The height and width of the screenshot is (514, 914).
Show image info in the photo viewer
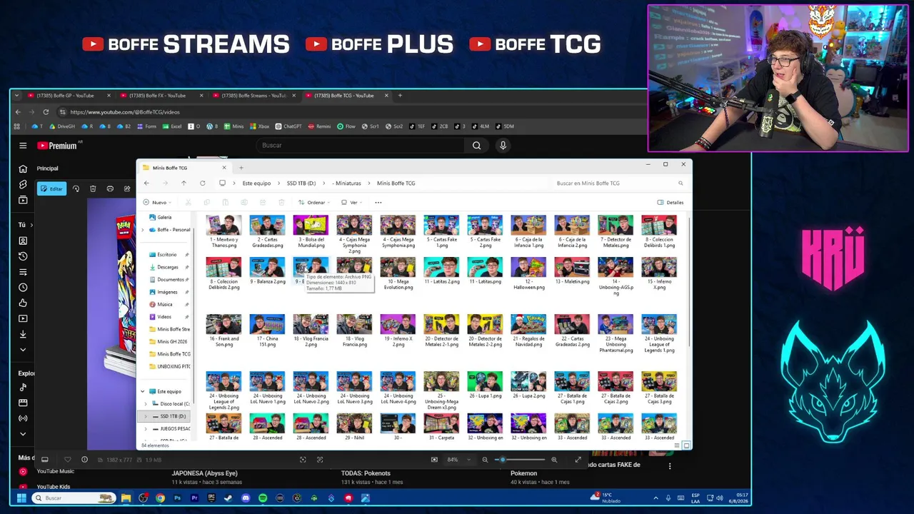[84, 460]
